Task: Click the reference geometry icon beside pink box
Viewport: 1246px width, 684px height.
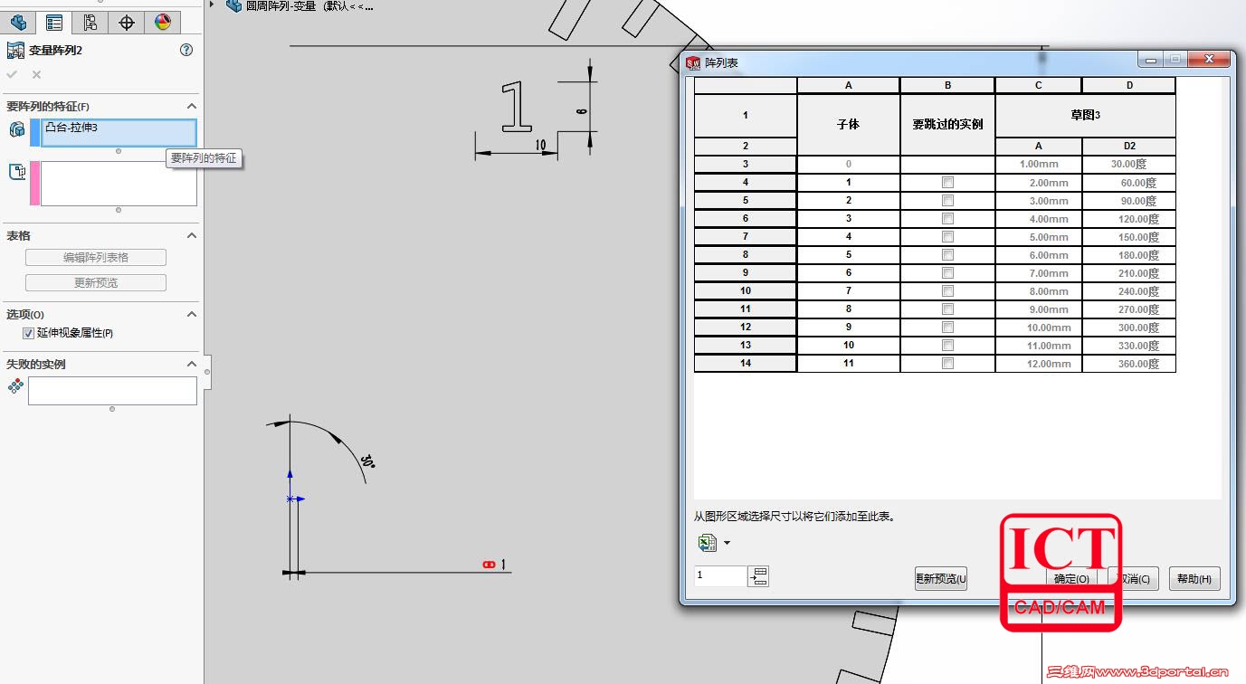Action: click(x=16, y=172)
